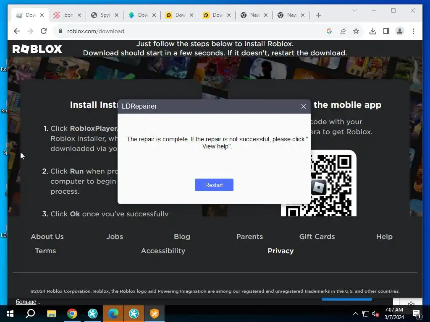This screenshot has height=322, width=430.
Task: Open the Jobs footer link
Action: [115, 236]
